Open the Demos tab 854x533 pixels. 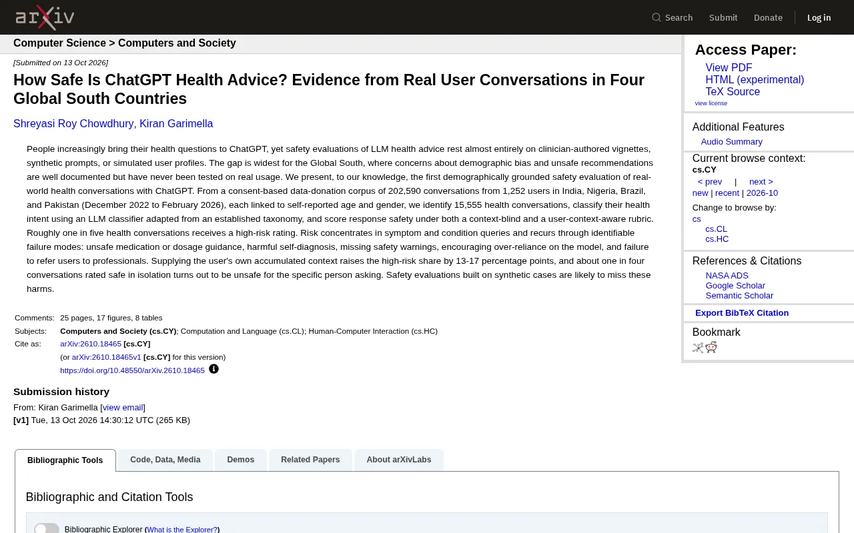241,460
